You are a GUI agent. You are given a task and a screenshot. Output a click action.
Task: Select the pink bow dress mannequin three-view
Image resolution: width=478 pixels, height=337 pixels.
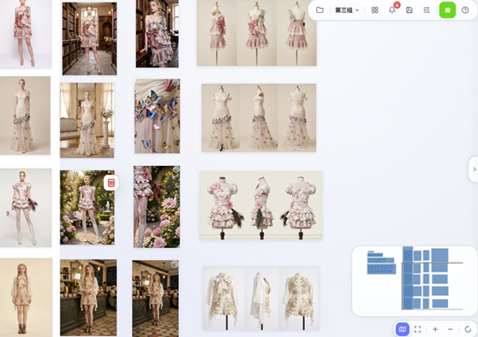point(257,33)
